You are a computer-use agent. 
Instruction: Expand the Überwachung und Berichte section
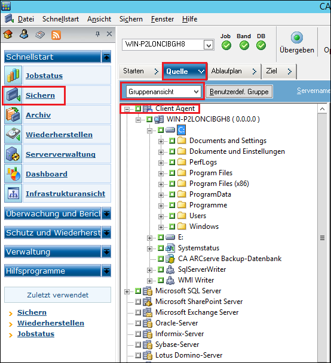coord(106,213)
